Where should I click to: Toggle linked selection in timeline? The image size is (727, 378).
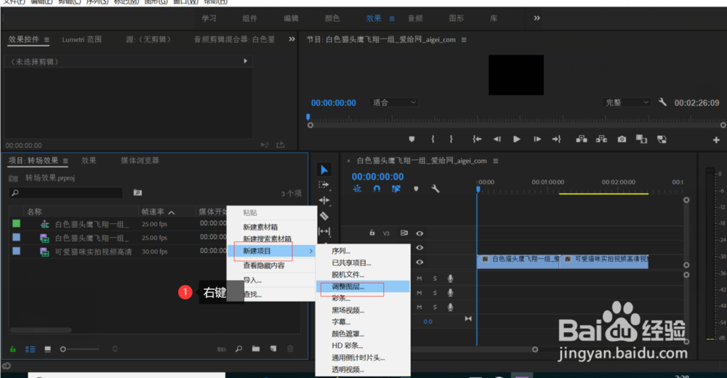tap(396, 189)
